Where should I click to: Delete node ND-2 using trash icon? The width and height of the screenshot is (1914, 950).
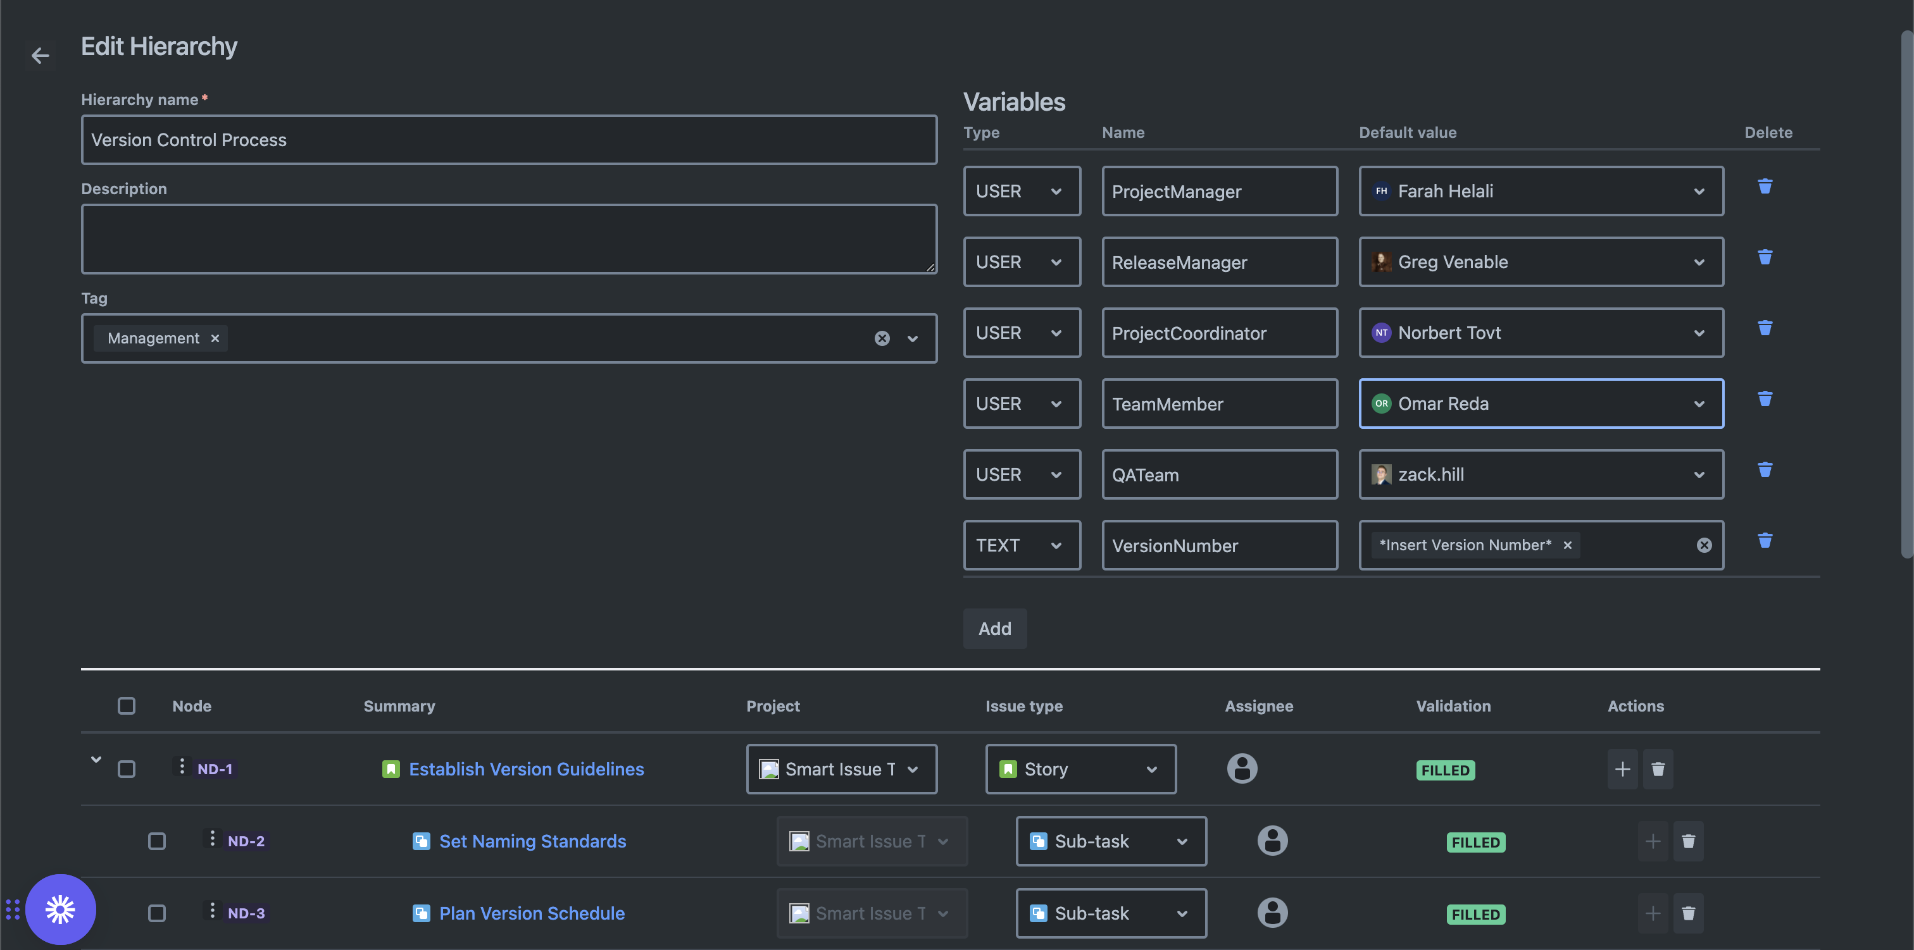(1688, 841)
